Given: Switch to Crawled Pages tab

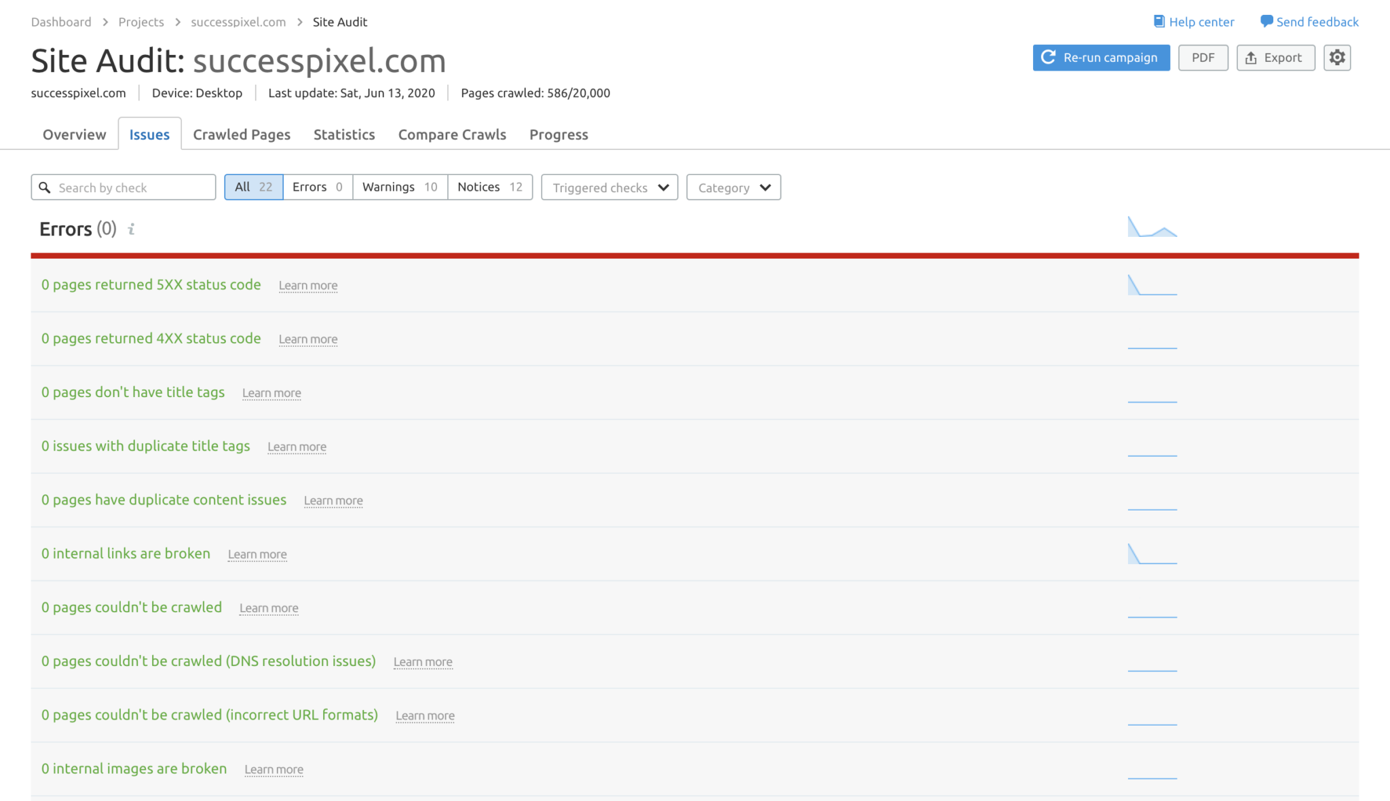Looking at the screenshot, I should point(242,134).
